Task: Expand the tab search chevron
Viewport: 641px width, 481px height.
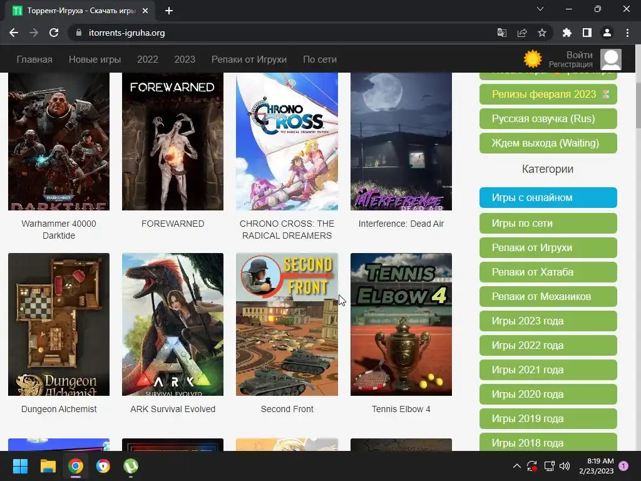Action: pos(540,9)
